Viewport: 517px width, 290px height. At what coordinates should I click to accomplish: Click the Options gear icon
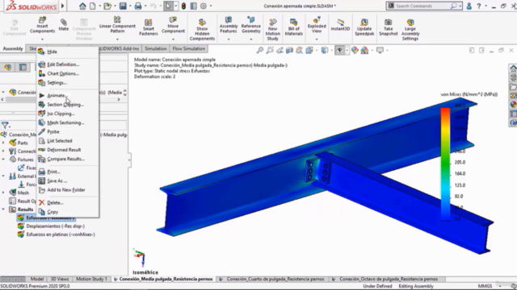(x=204, y=6)
